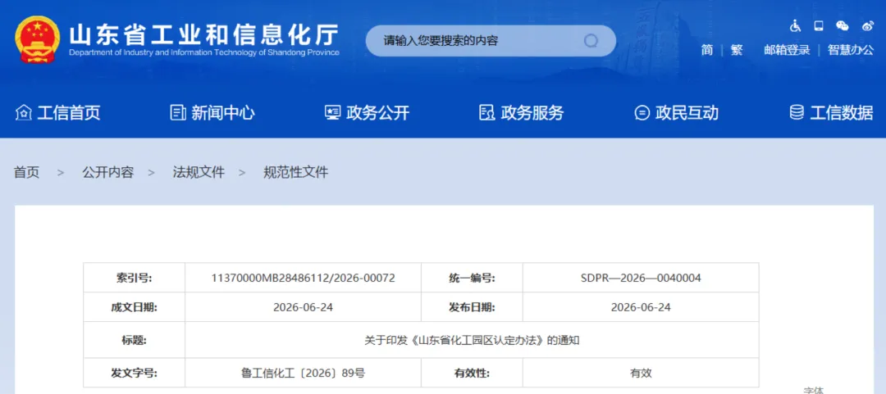
Task: Open the Weibo icon link
Action: (868, 26)
